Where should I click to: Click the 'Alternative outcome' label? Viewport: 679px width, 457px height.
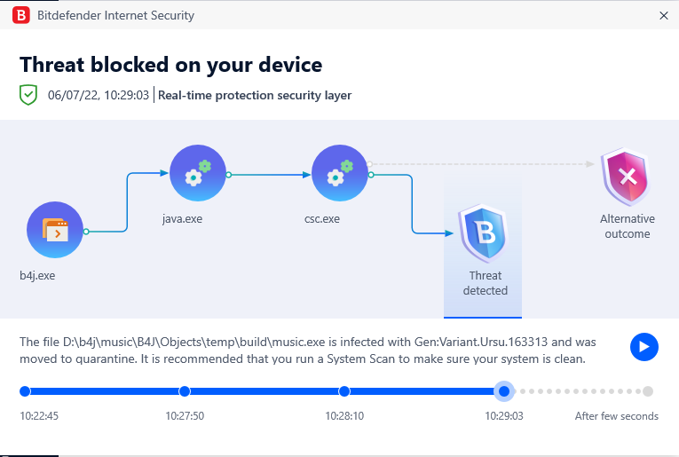tap(627, 226)
